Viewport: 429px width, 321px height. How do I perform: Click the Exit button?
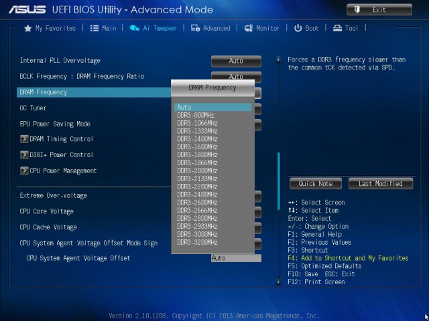coord(379,10)
